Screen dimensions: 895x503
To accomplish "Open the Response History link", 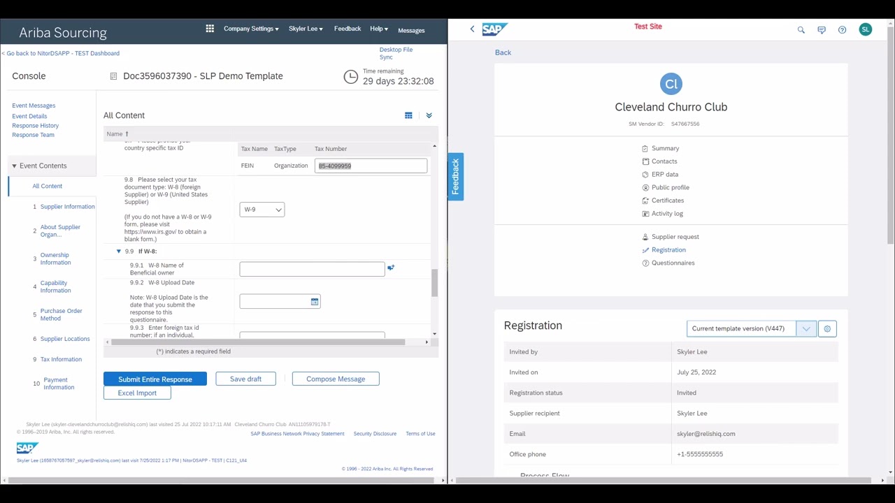I will [35, 126].
